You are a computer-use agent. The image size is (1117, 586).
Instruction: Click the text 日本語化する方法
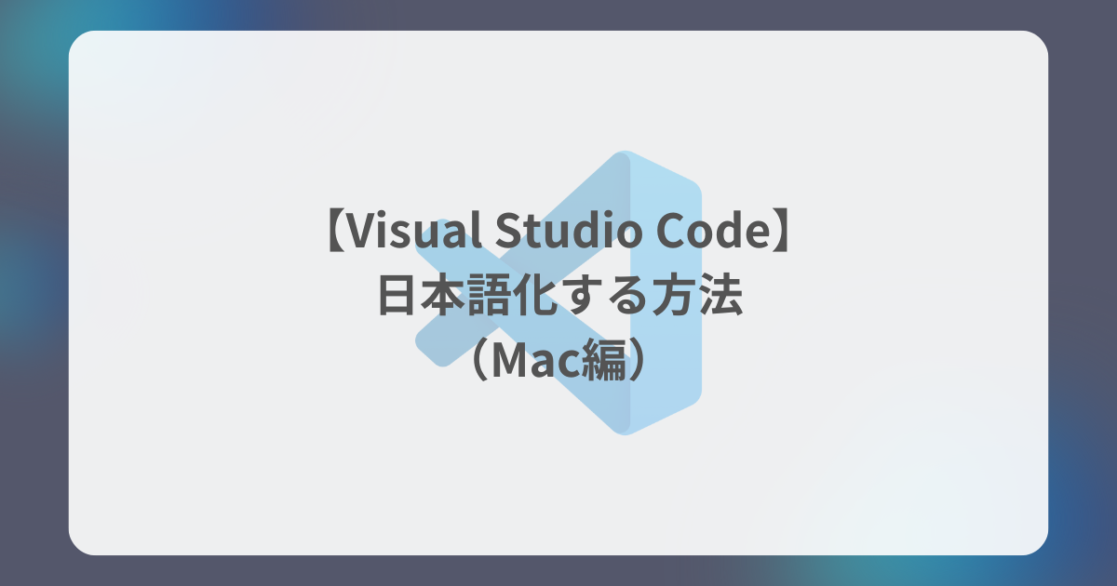point(558,298)
